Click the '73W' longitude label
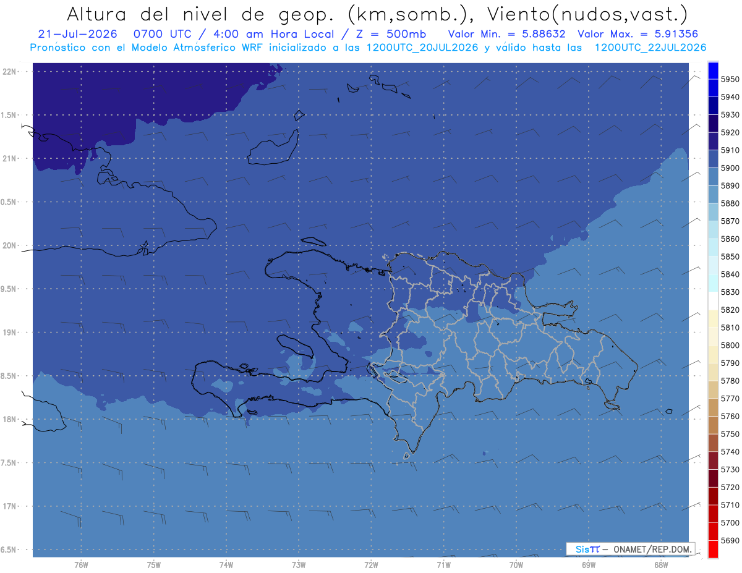The image size is (742, 573). (x=299, y=565)
